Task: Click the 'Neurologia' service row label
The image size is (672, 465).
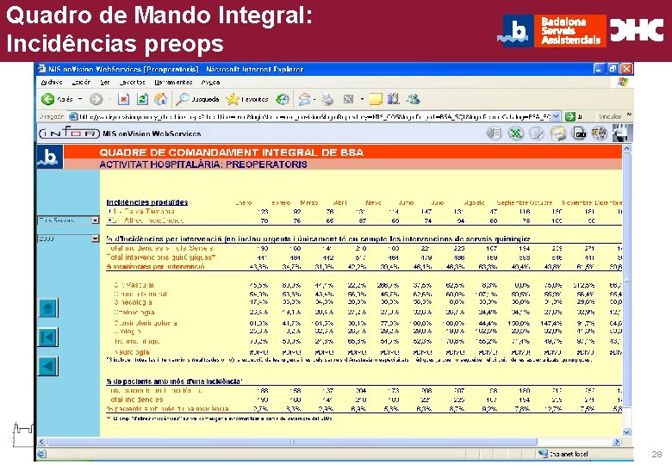Action: (x=132, y=352)
